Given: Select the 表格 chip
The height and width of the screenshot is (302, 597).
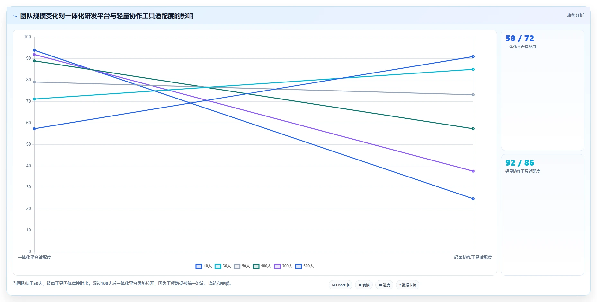Looking at the screenshot, I should click(364, 285).
